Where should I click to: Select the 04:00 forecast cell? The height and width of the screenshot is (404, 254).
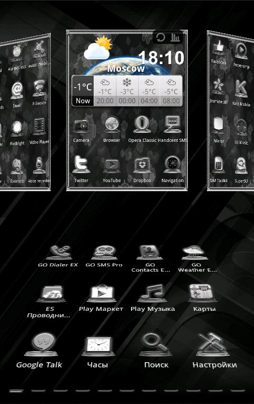pyautogui.click(x=149, y=91)
